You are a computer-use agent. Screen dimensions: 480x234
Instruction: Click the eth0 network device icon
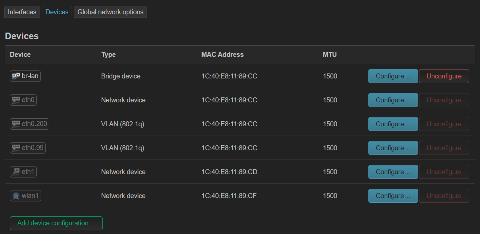click(x=16, y=100)
